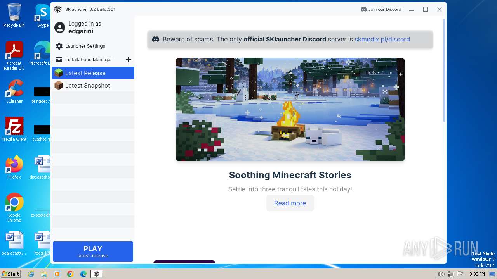Image resolution: width=497 pixels, height=279 pixels.
Task: Open cutshot file on desktop
Action: (x=42, y=132)
